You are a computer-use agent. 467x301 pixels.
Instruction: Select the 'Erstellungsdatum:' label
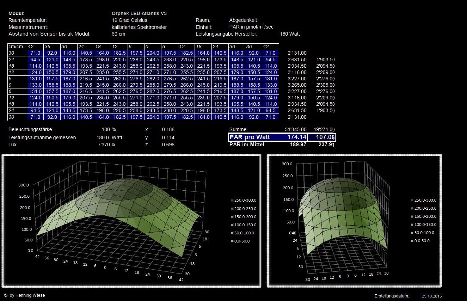[392, 296]
